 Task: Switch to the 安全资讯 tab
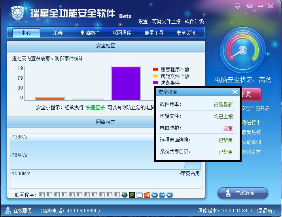tap(186, 33)
